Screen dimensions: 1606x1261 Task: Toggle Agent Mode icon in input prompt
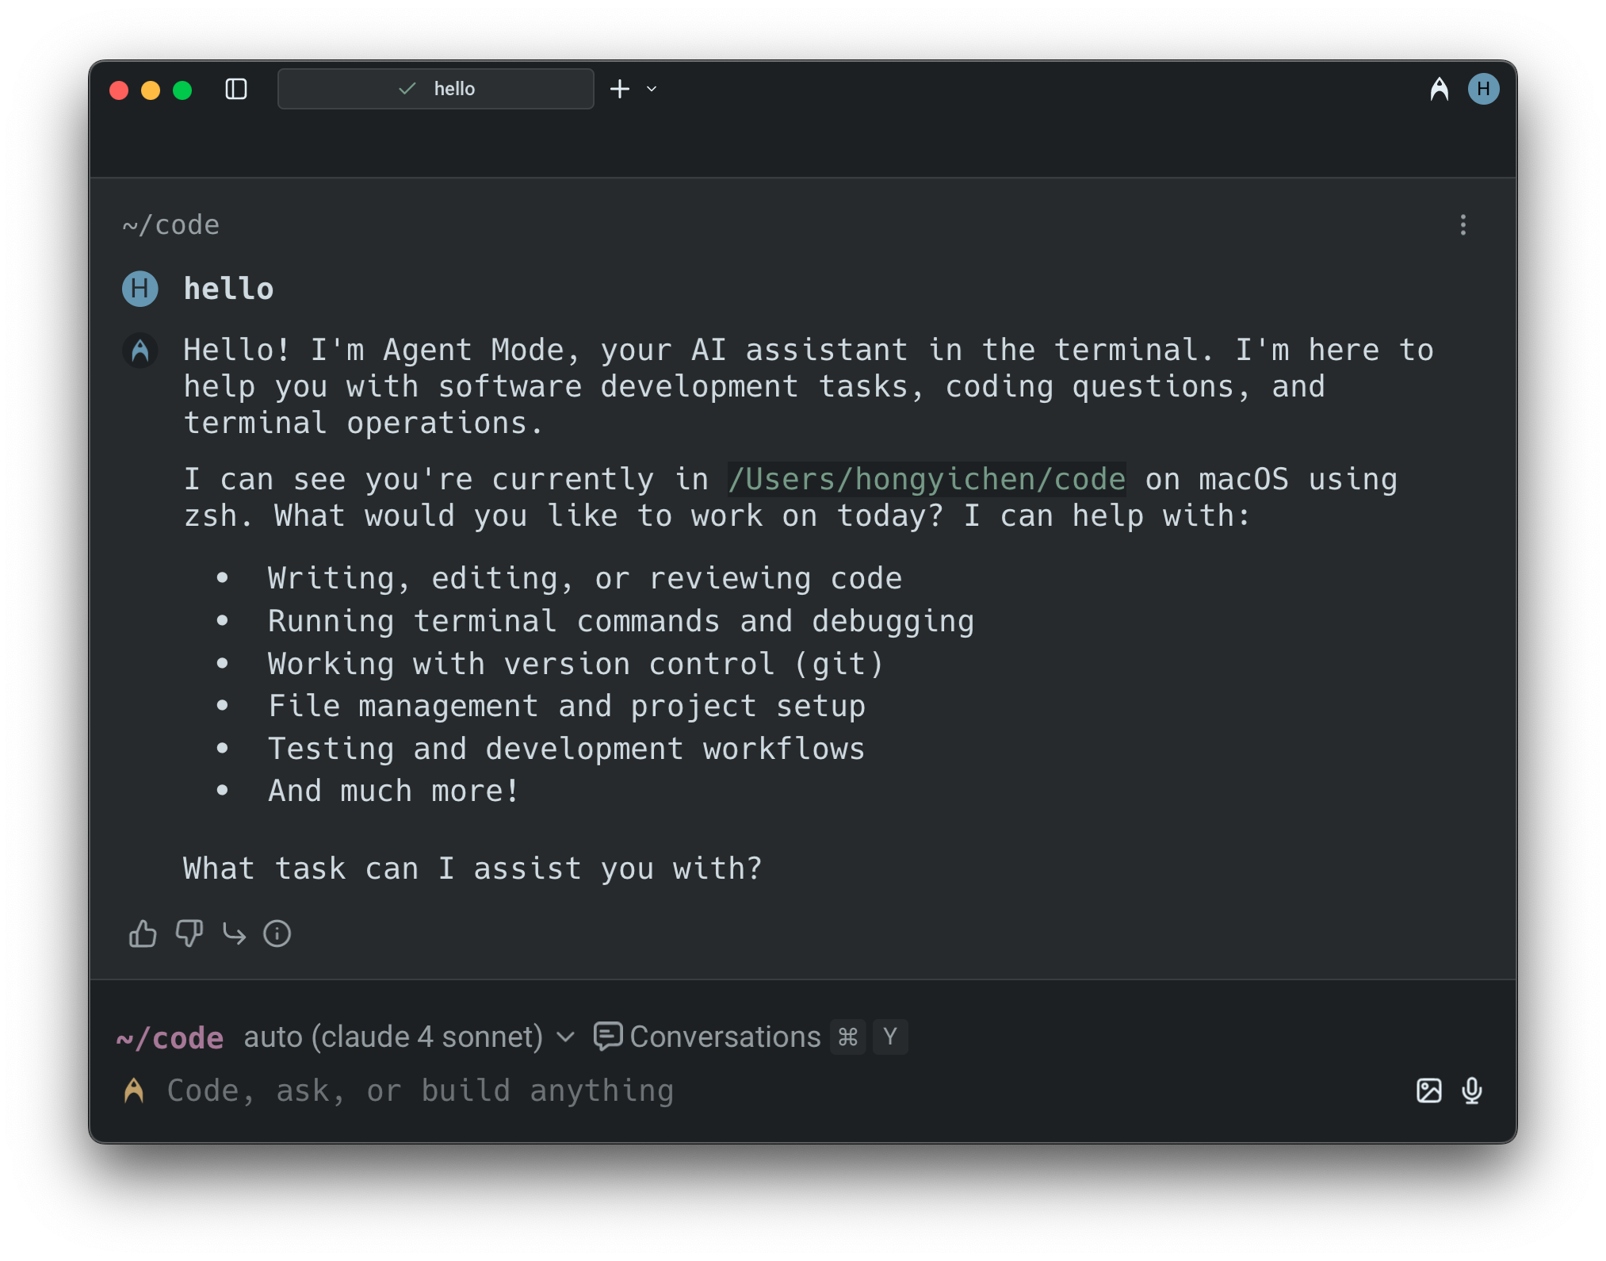pos(134,1090)
